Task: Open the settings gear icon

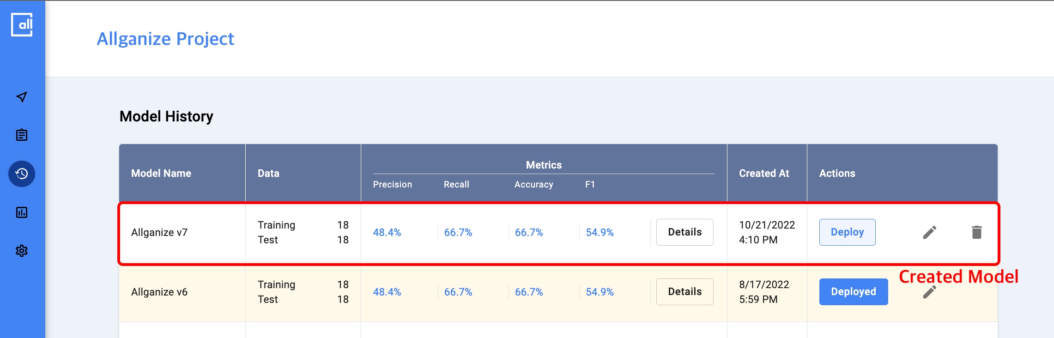Action: pos(22,251)
